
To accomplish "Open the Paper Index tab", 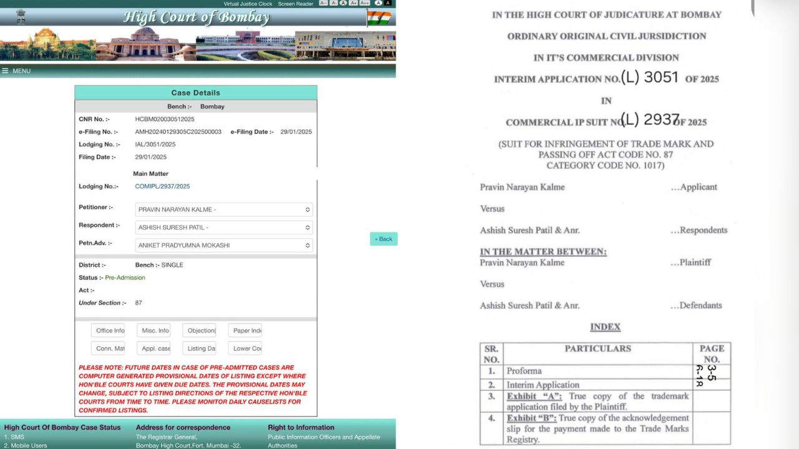I will pyautogui.click(x=245, y=331).
